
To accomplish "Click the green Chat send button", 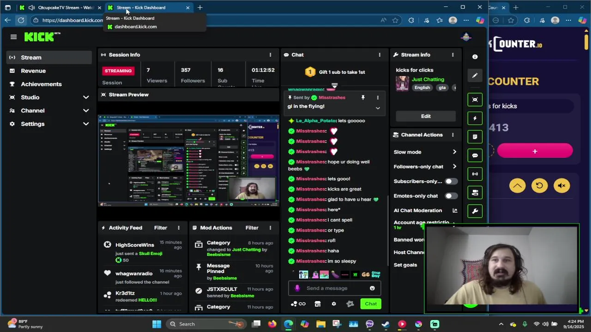I will 371,304.
